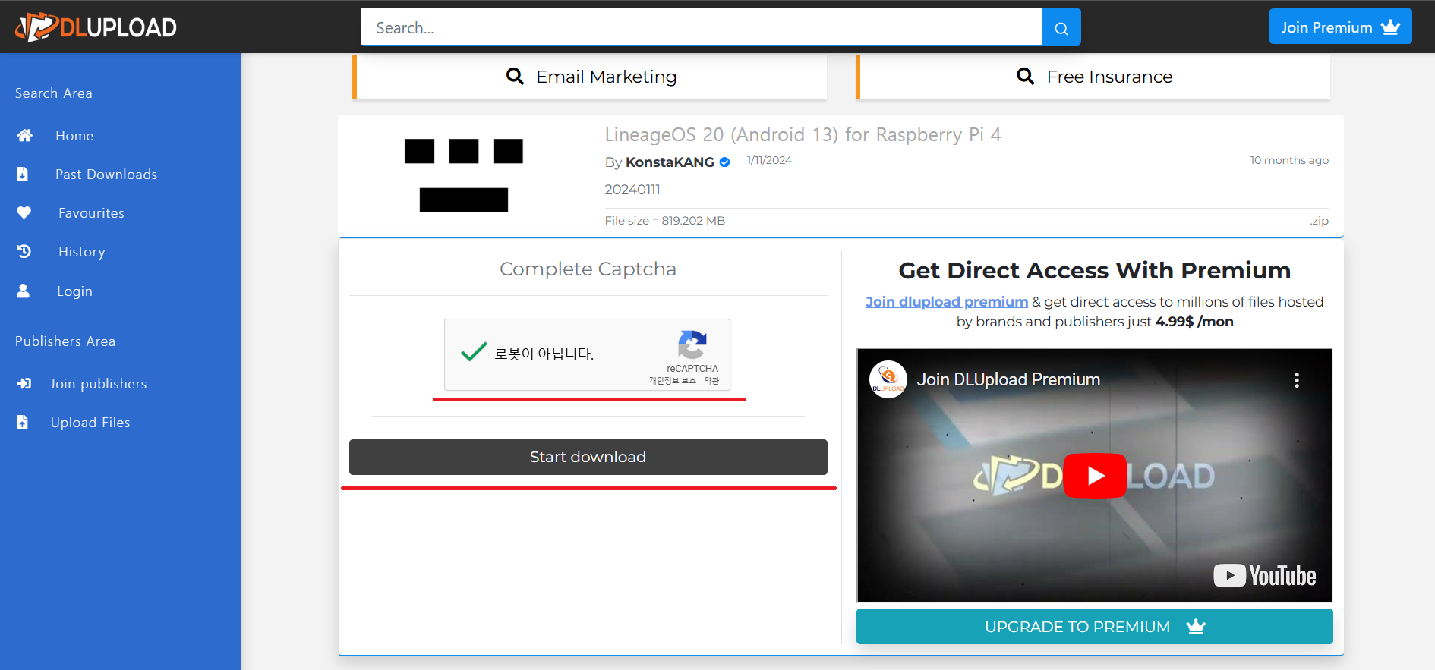Viewport: 1435px width, 670px height.
Task: Follow the Join dlupload premium link
Action: point(947,302)
